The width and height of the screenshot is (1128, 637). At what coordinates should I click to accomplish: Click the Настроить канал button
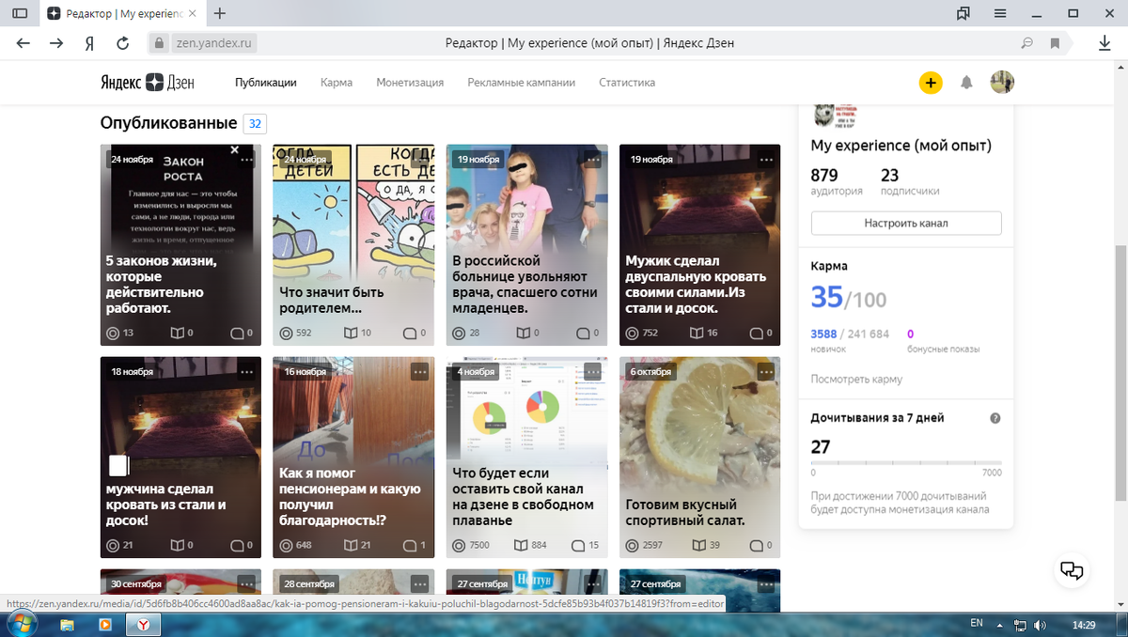[906, 224]
